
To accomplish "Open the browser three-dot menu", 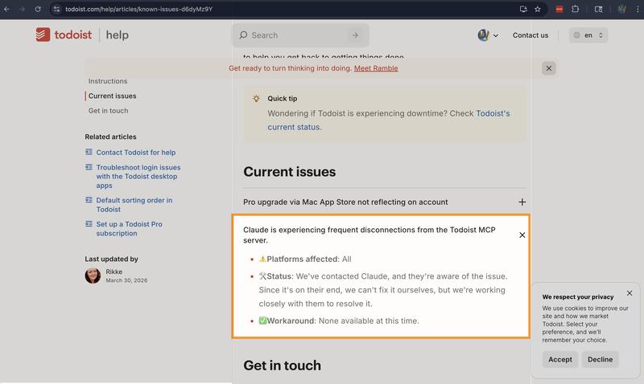I will [x=638, y=9].
